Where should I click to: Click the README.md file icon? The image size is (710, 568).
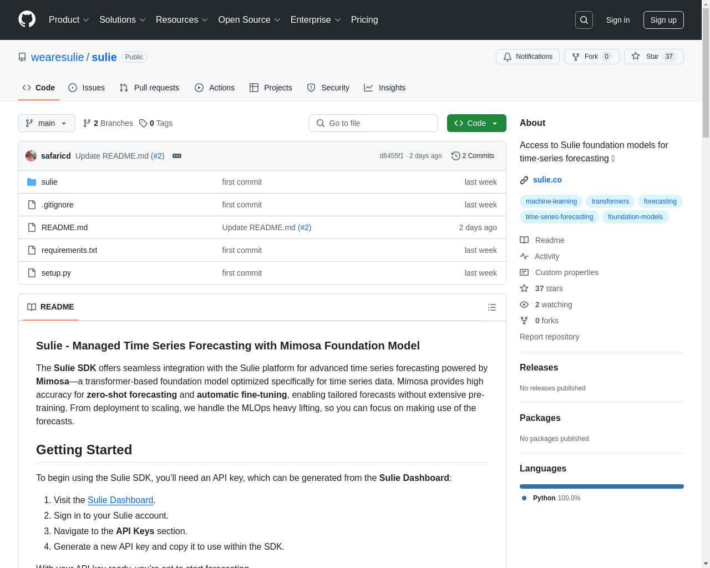tap(32, 227)
